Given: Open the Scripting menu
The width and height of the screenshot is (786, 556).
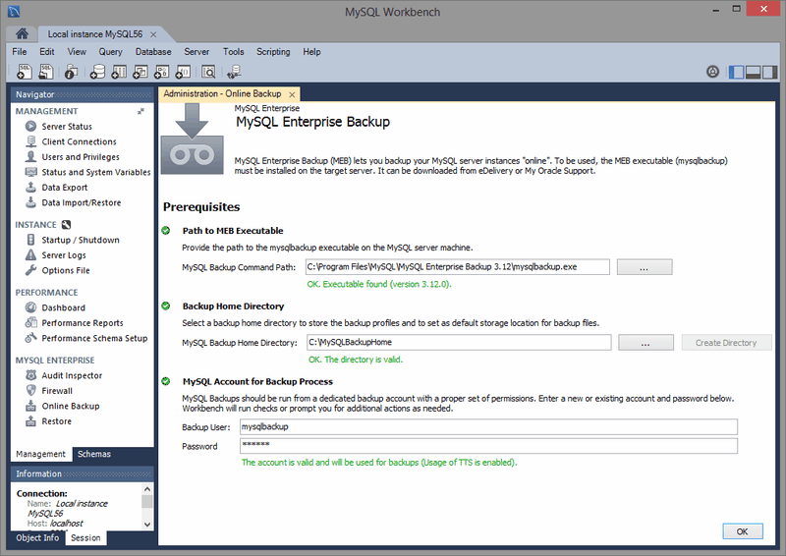Looking at the screenshot, I should click(273, 52).
